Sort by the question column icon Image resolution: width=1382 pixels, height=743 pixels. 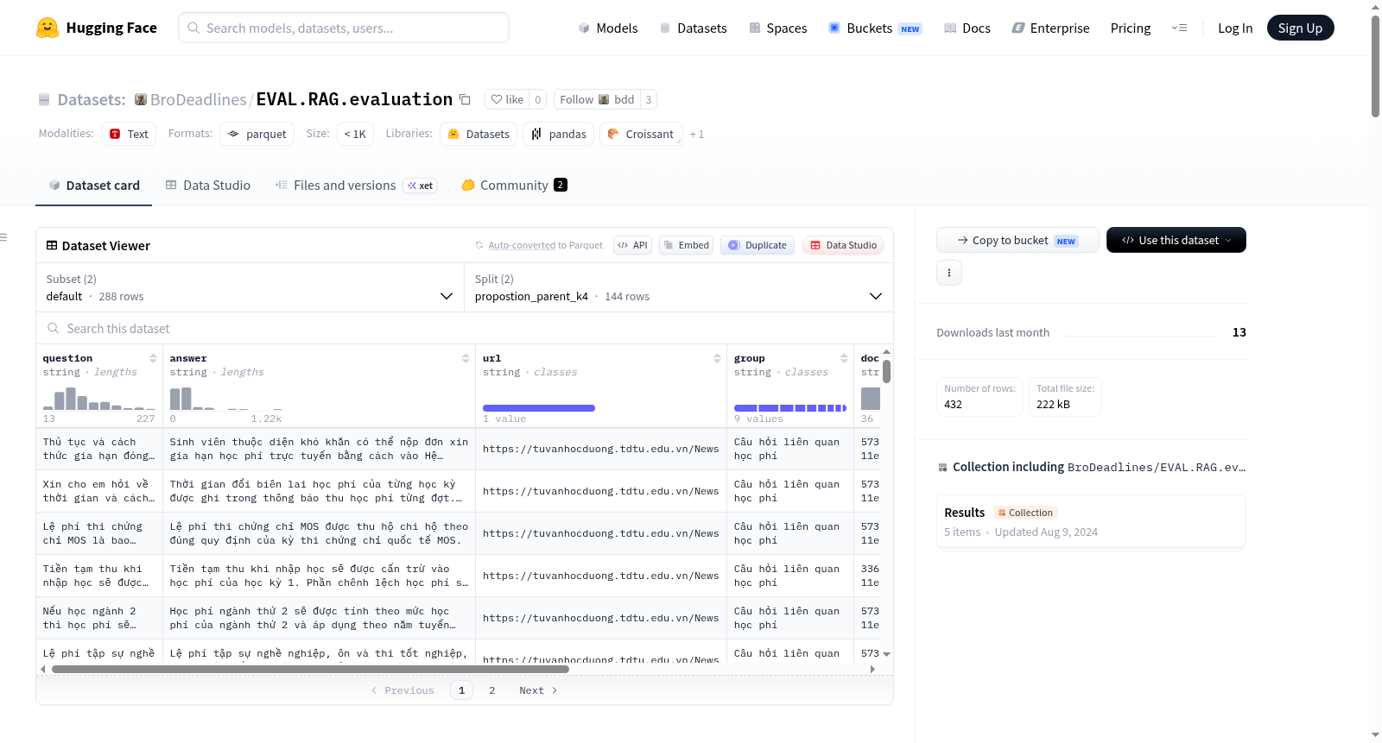tap(153, 358)
